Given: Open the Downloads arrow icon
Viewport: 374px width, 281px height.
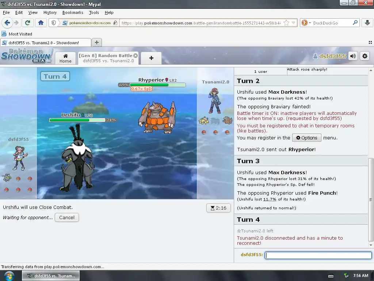Looking at the screenshot, I should pos(367,23).
